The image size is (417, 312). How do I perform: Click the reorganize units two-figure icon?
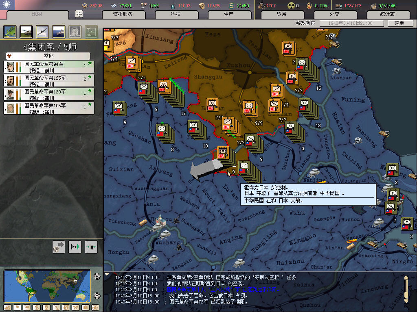point(75,247)
